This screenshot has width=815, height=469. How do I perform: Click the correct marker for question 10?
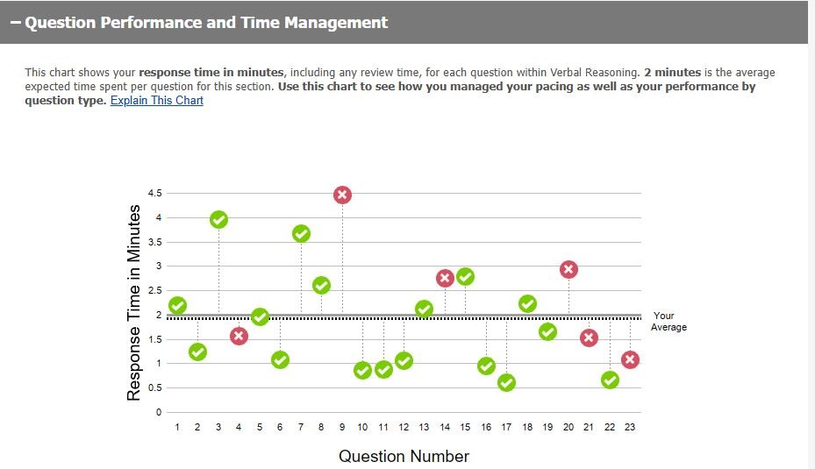pos(362,370)
